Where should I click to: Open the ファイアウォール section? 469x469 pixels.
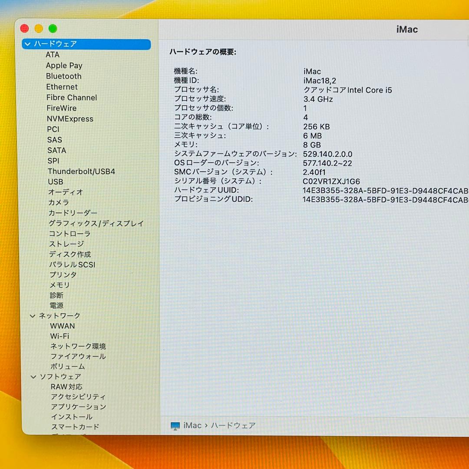[x=77, y=356]
